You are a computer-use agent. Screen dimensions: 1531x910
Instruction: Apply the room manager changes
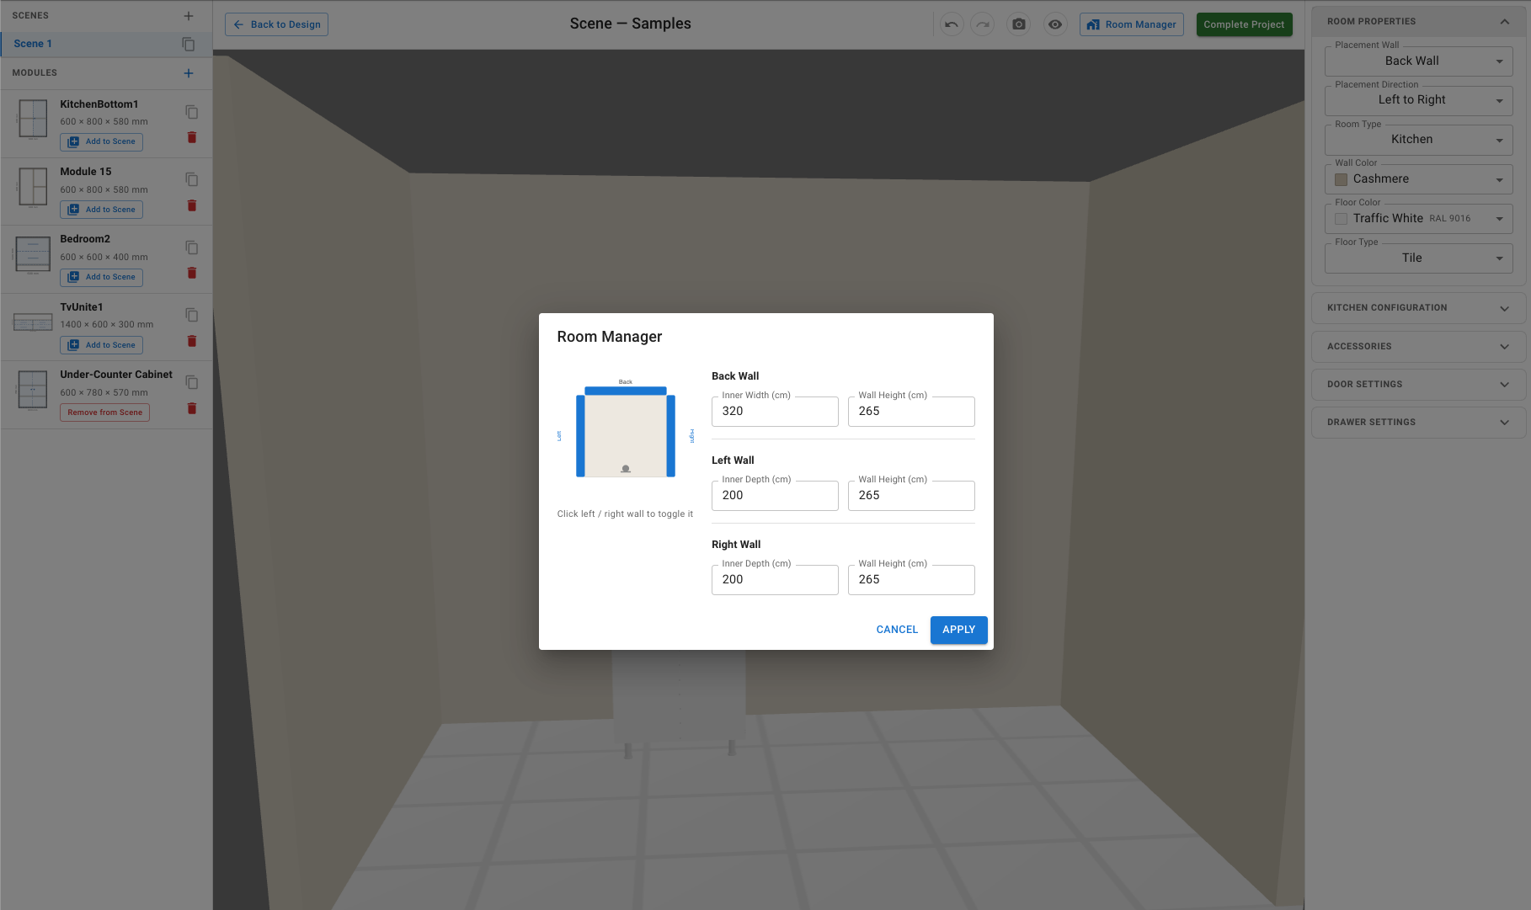958,630
